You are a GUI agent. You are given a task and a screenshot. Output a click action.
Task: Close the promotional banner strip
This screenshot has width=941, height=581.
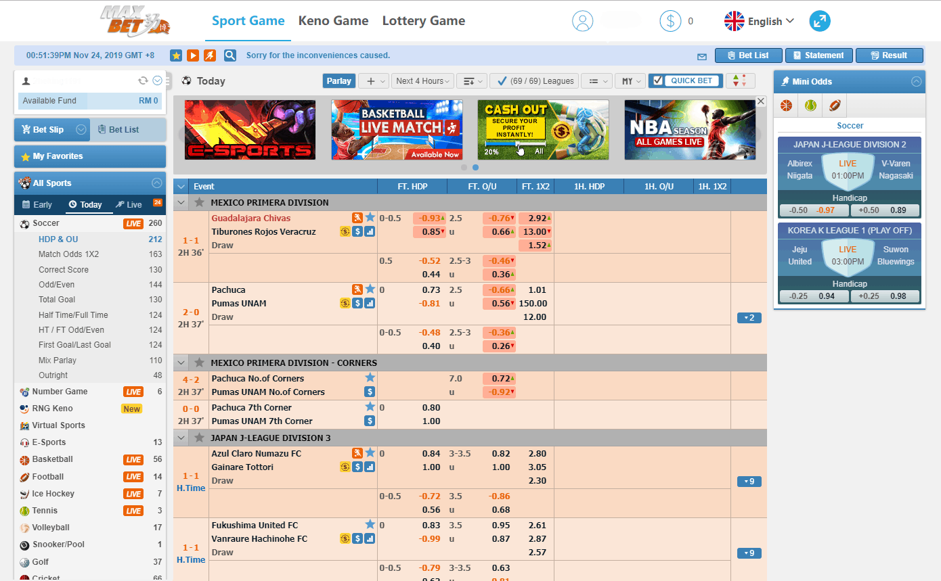[760, 101]
